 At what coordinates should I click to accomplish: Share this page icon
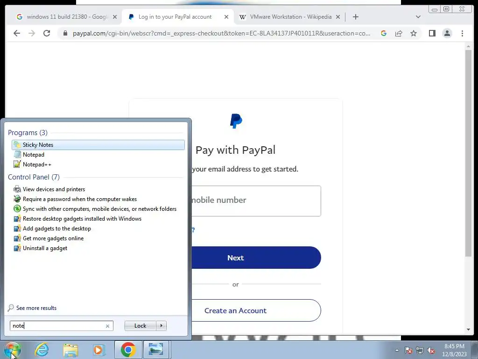coord(399,33)
